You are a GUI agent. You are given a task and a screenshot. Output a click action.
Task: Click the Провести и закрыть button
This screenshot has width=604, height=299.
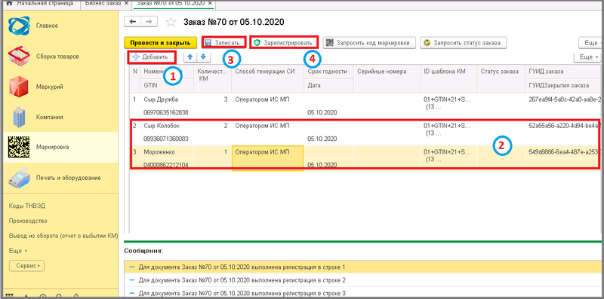(160, 43)
